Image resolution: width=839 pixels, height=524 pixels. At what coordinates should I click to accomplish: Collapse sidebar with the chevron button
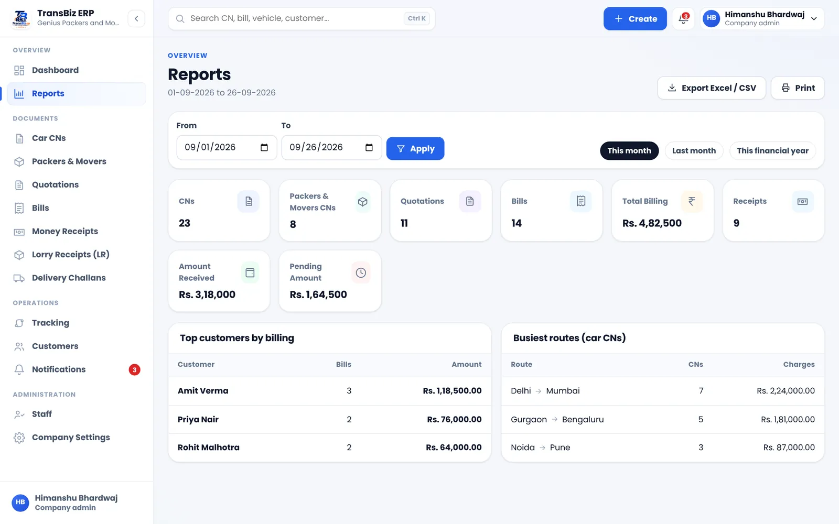click(x=136, y=18)
